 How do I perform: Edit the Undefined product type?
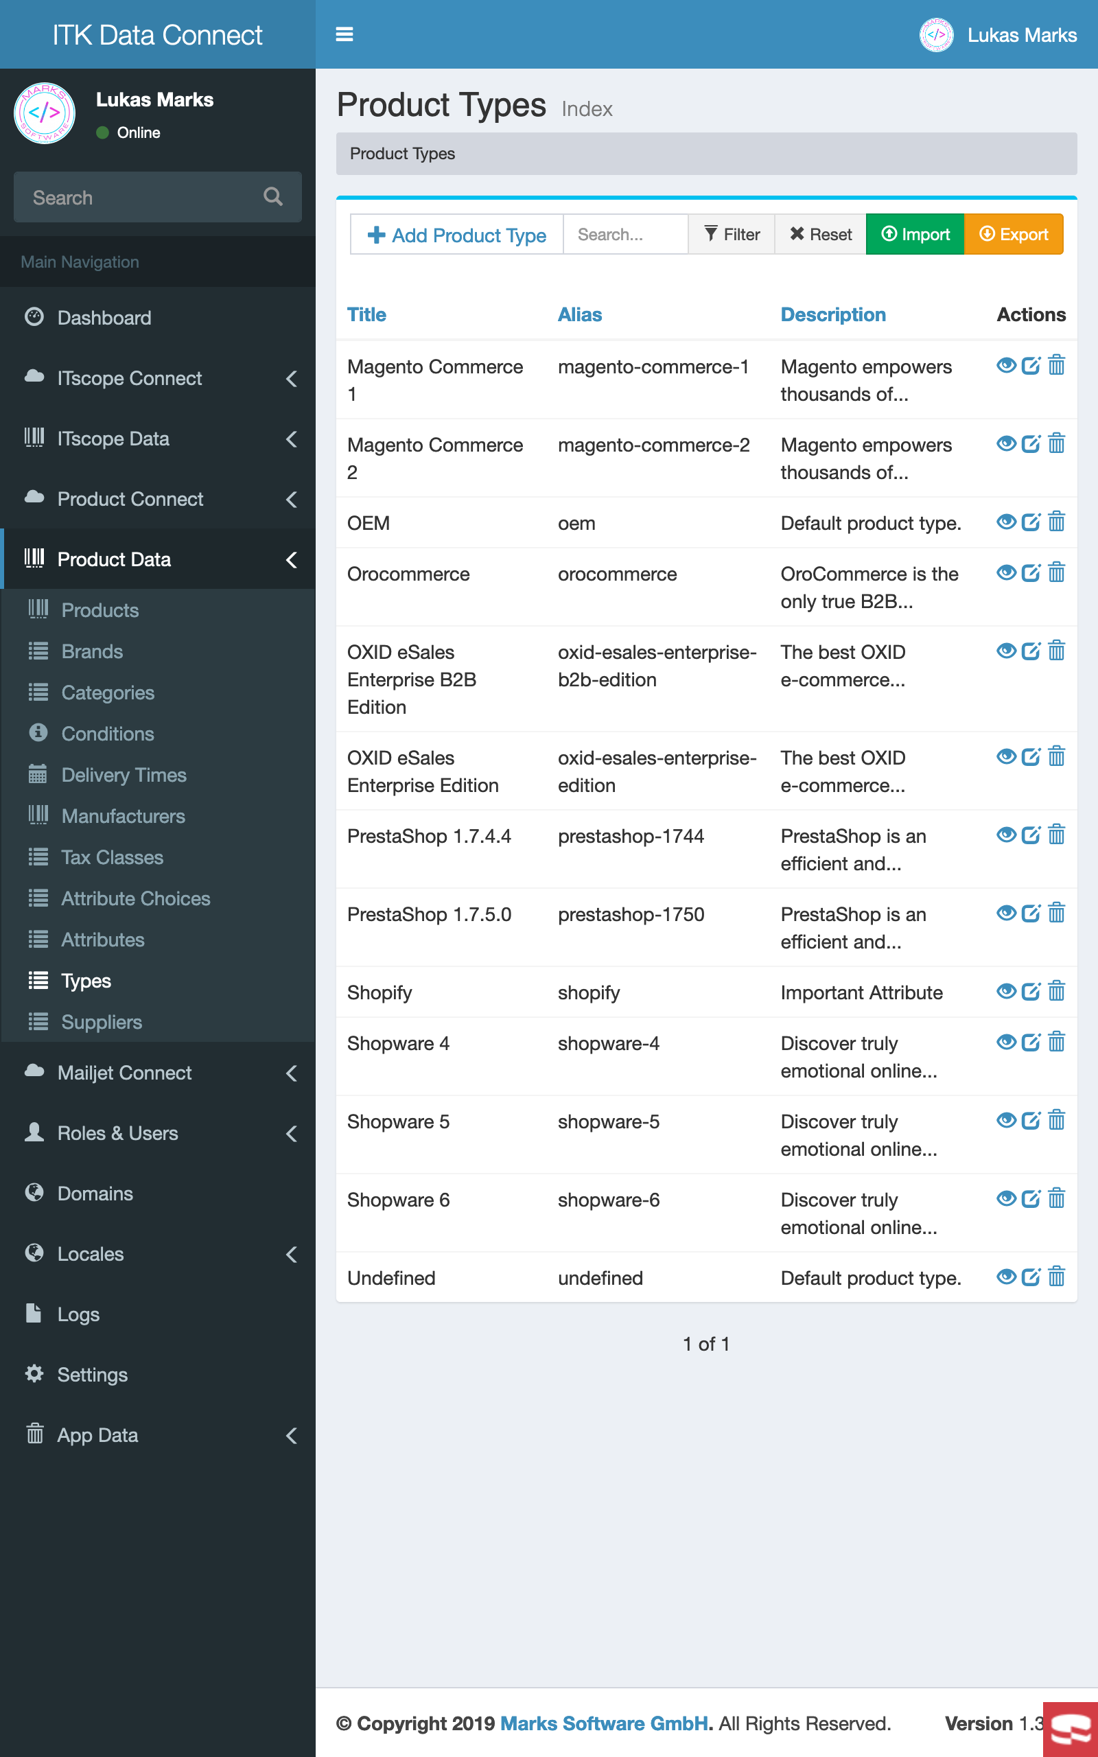1031,1277
